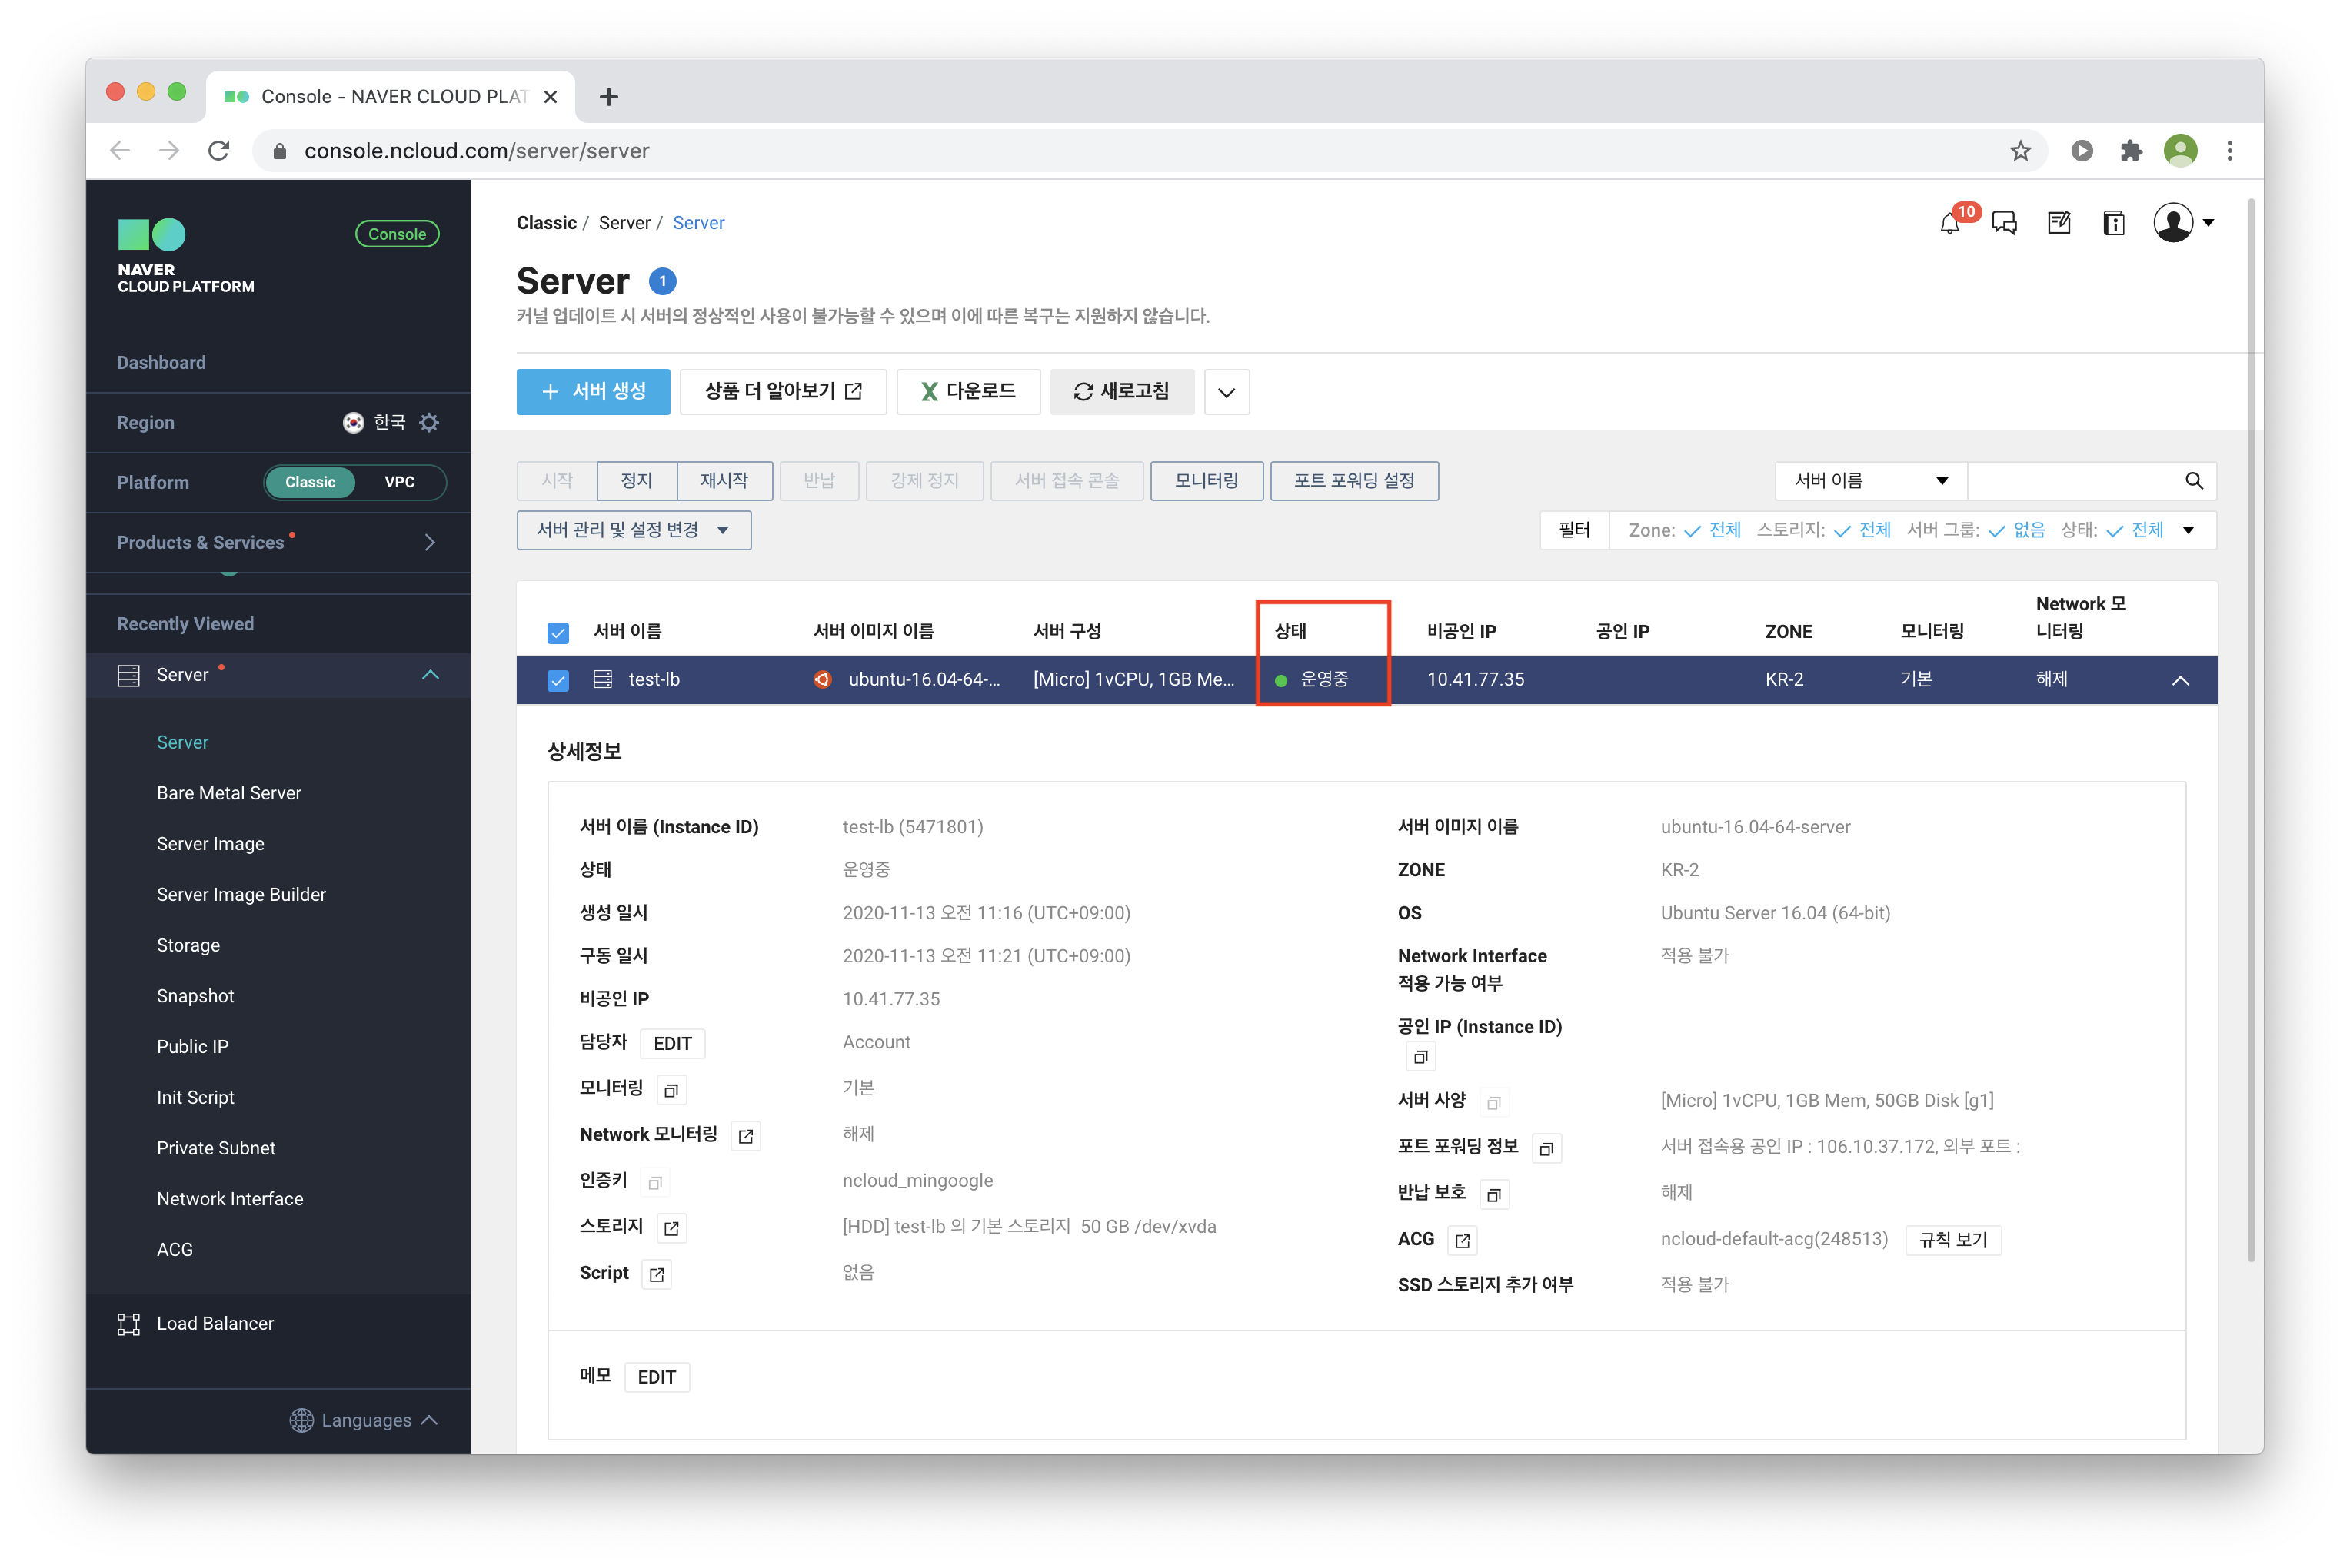Switch platform toggle to VPC
Image resolution: width=2350 pixels, height=1568 pixels.
(x=399, y=482)
